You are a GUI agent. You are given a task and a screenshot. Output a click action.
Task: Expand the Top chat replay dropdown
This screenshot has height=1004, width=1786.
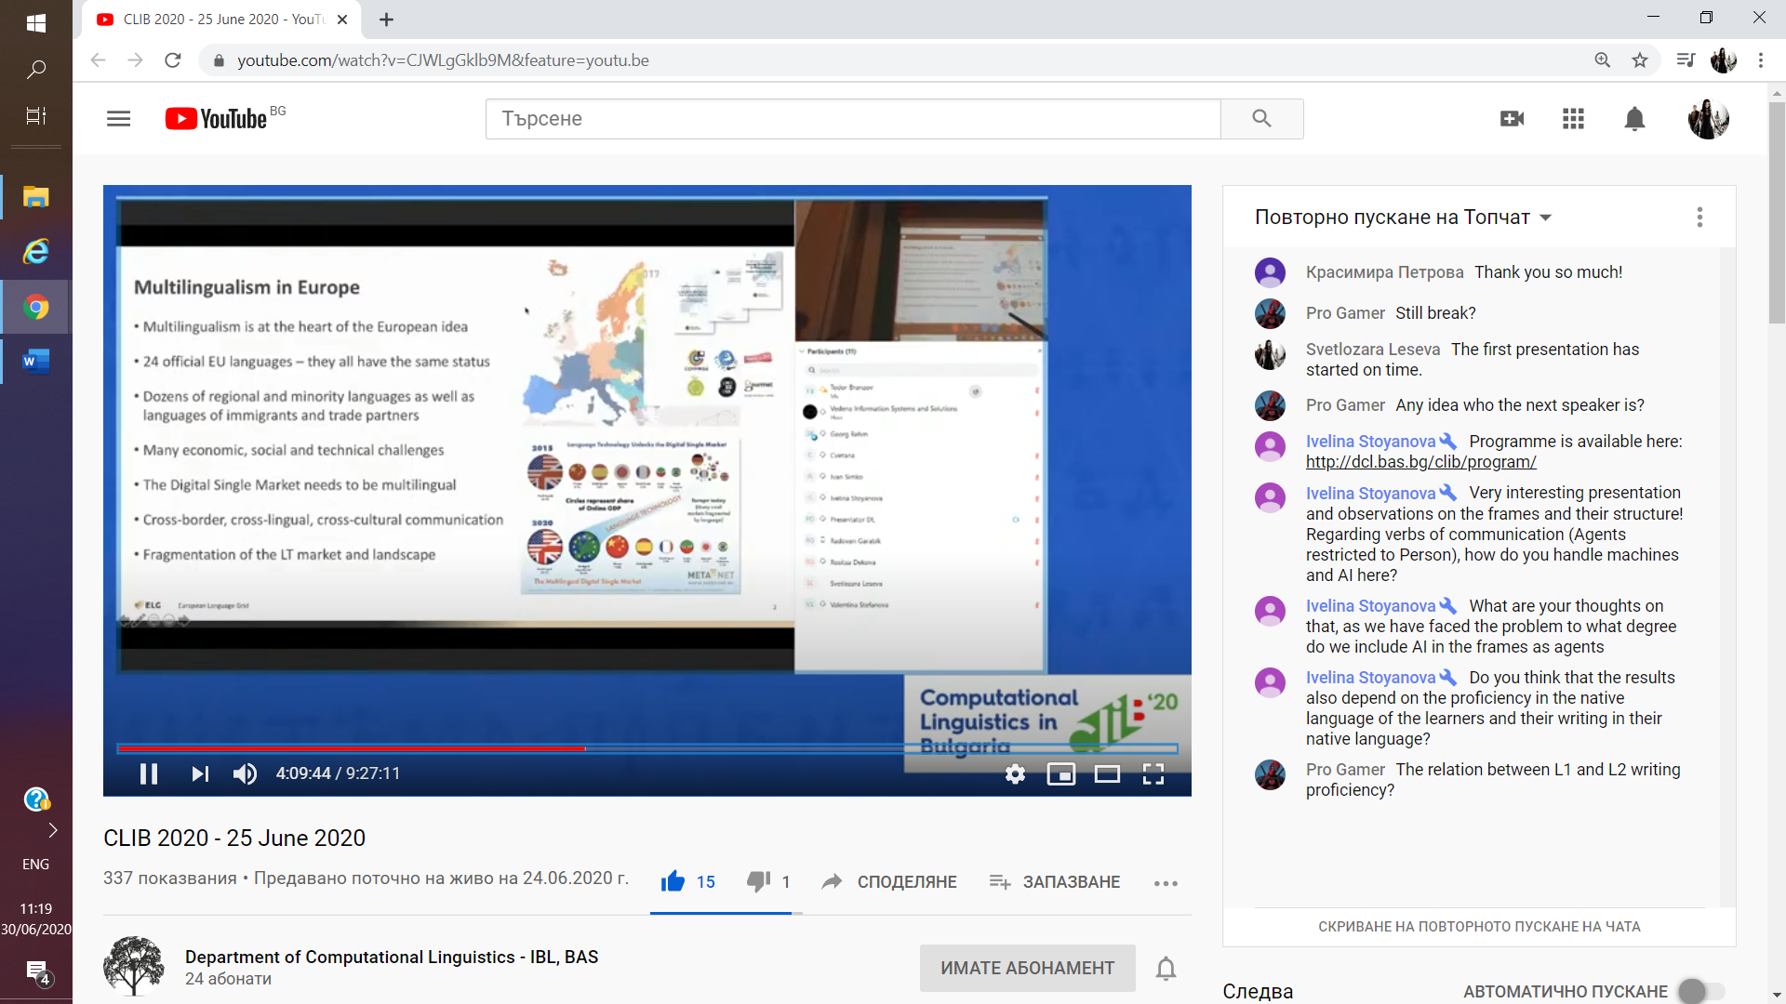(1404, 217)
